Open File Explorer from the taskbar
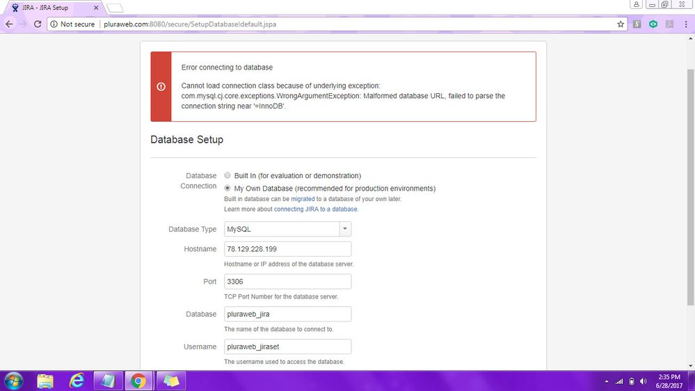Viewport: 695px width, 391px height. 45,381
